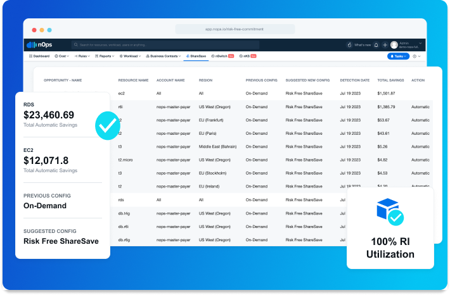
Task: Open the help icon dropdown
Action: (x=416, y=56)
